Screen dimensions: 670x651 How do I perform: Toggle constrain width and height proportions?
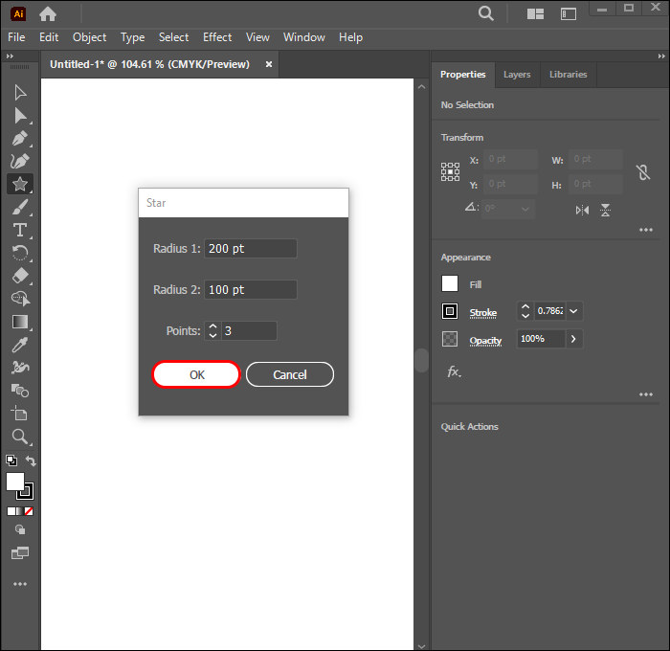pyautogui.click(x=643, y=172)
